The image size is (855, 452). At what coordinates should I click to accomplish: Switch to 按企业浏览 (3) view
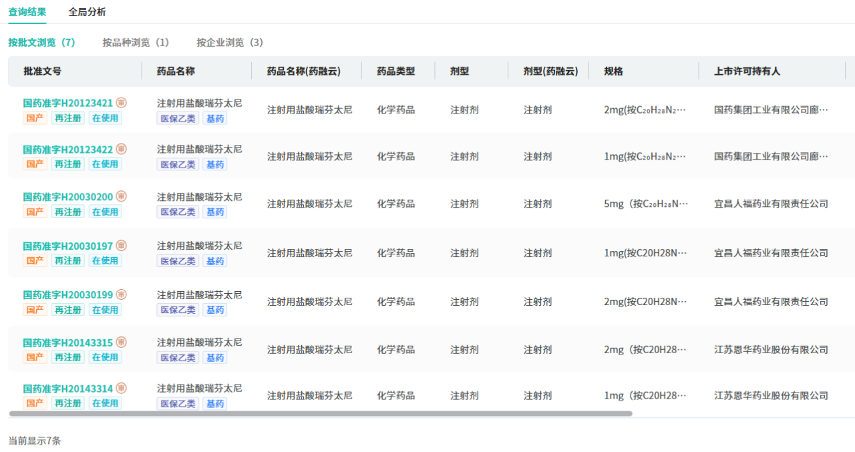pyautogui.click(x=230, y=43)
